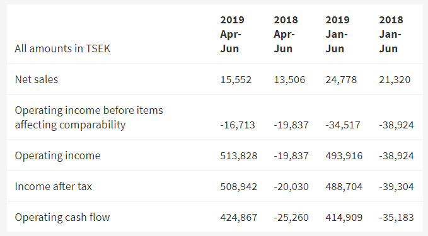Image resolution: width=428 pixels, height=236 pixels.
Task: Click the Net sales row label
Action: pyautogui.click(x=37, y=79)
